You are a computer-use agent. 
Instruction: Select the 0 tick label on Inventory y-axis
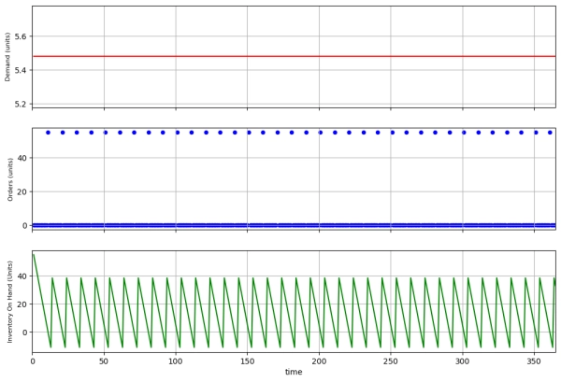pyautogui.click(x=25, y=332)
